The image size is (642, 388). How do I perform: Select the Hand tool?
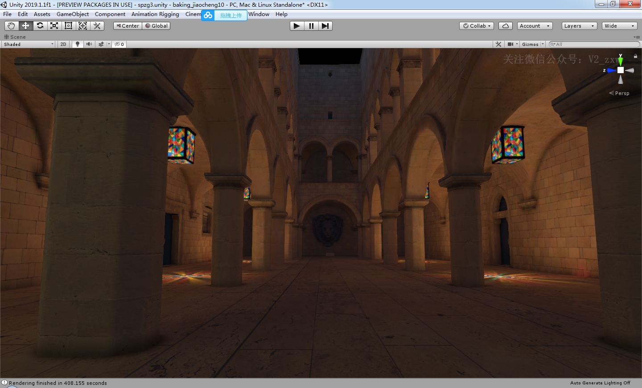point(11,26)
